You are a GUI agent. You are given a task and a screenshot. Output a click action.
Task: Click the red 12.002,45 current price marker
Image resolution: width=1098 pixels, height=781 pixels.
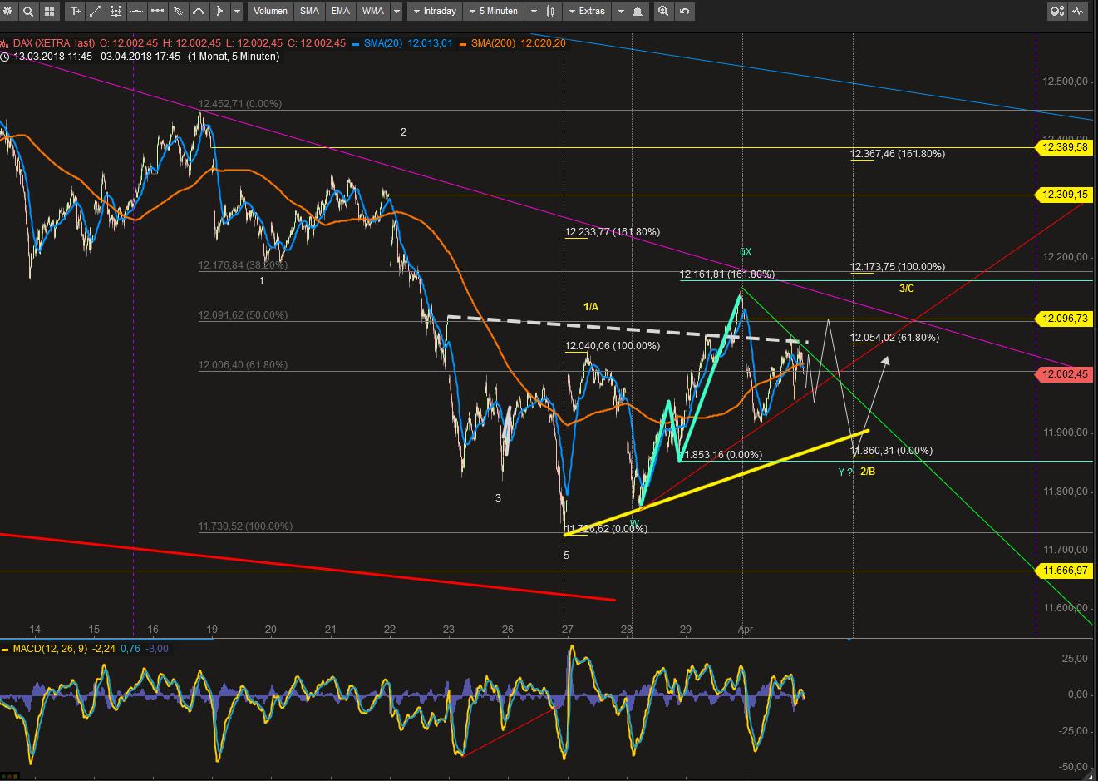pos(1063,375)
